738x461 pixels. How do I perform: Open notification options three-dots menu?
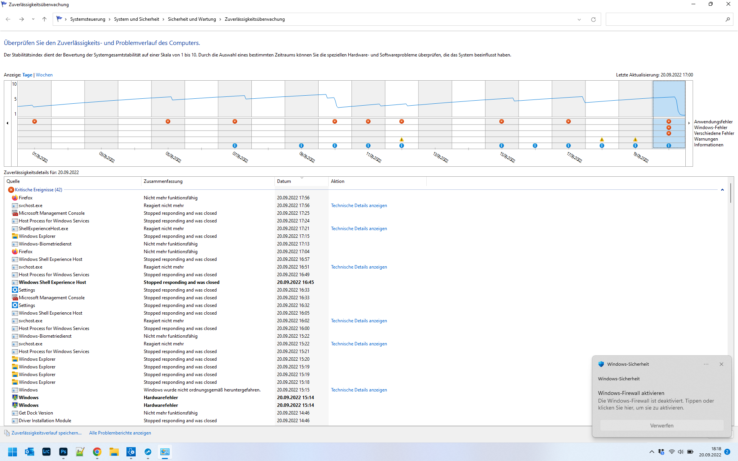tap(706, 364)
